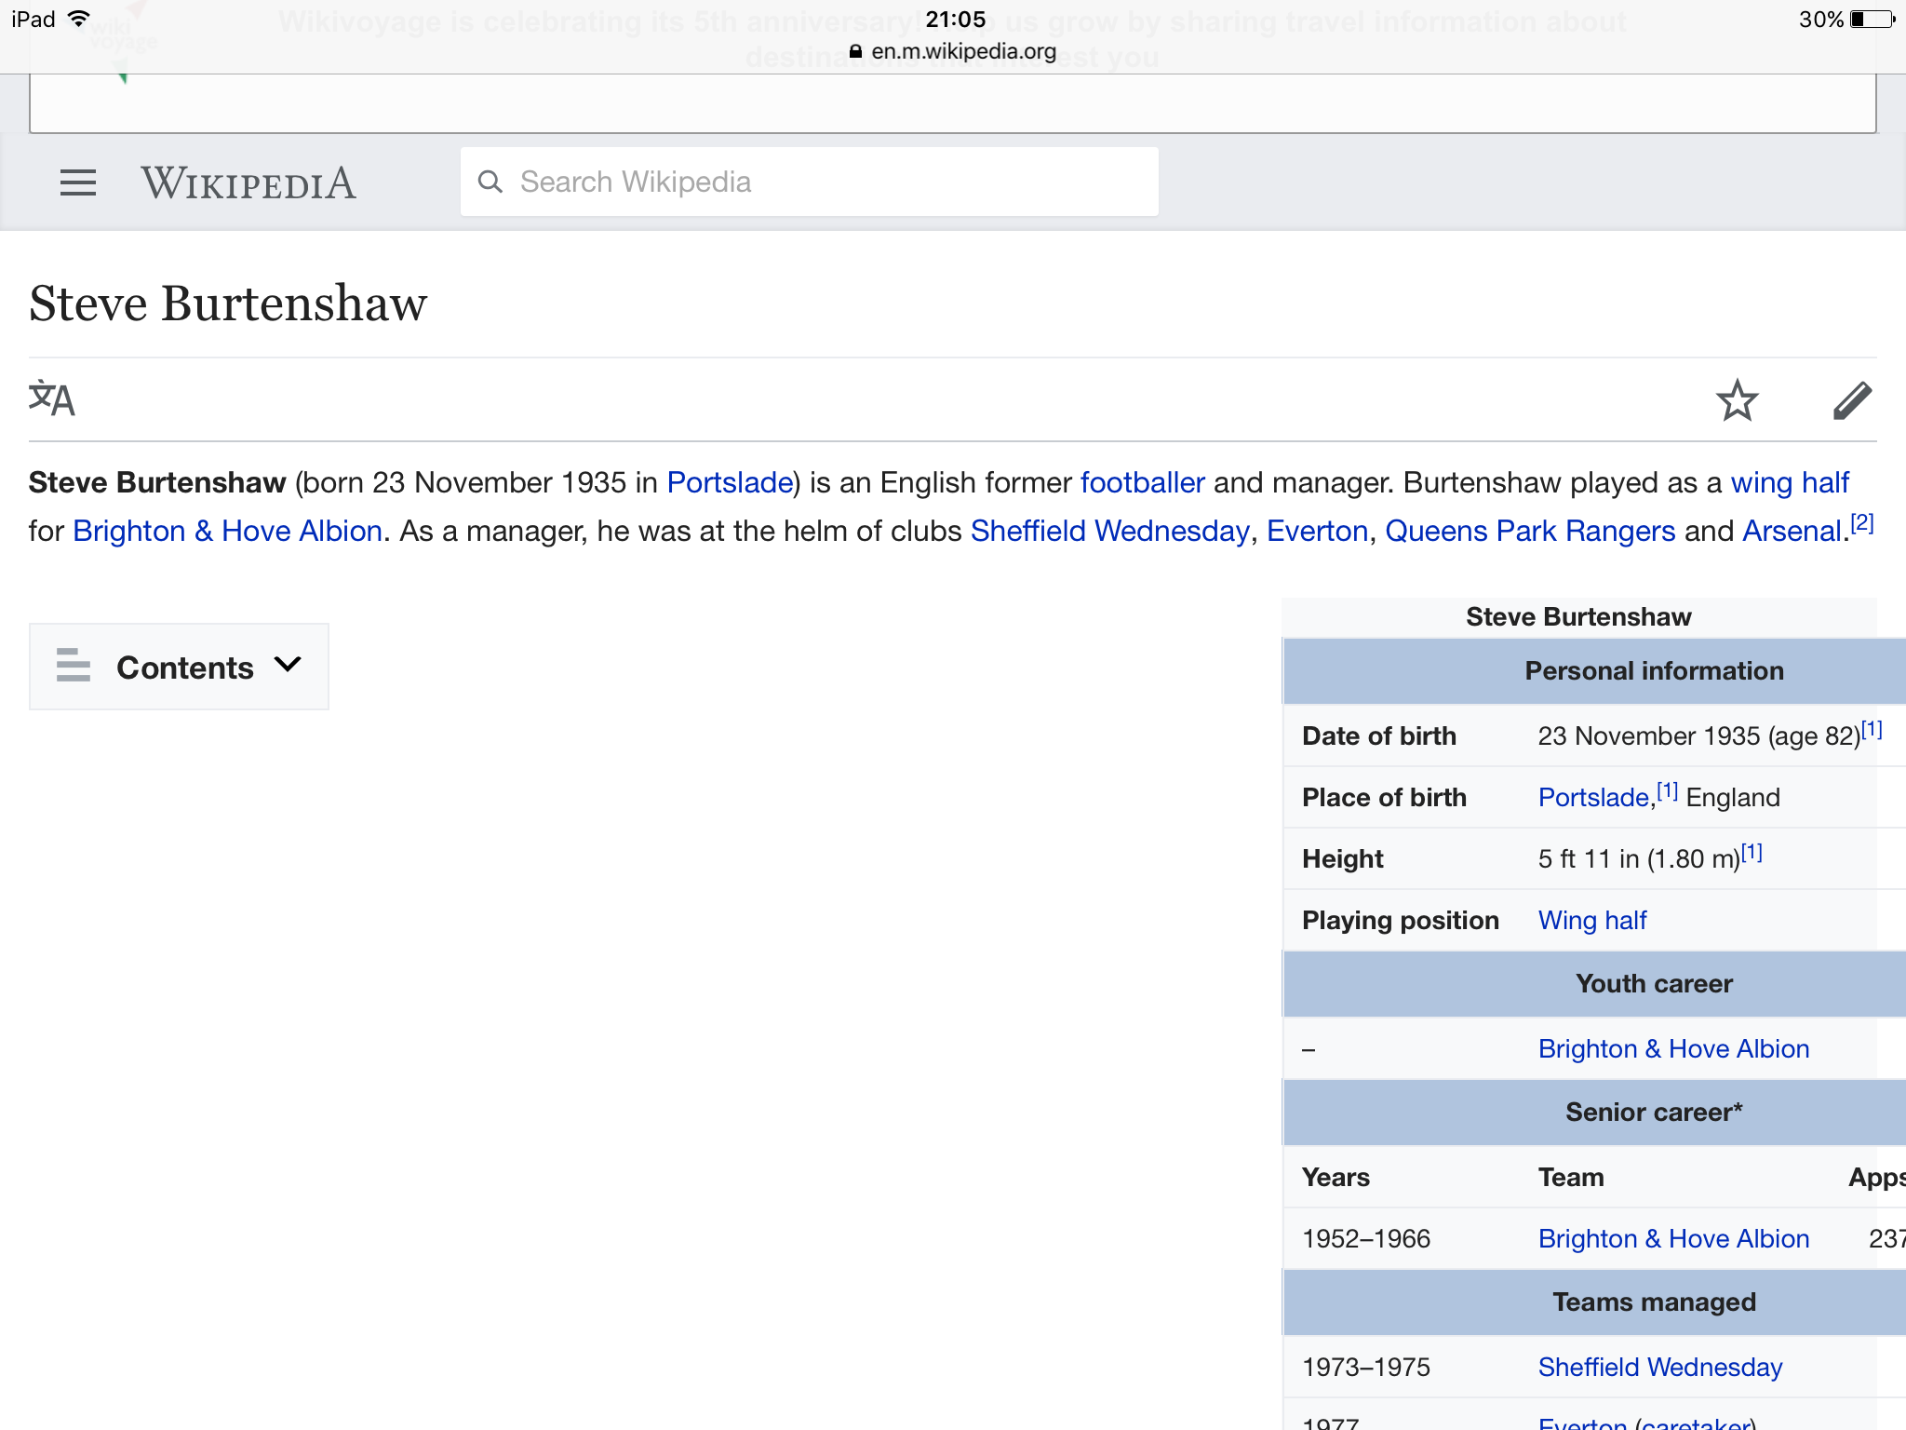Screen dimensions: 1906x1430
Task: Click the infobox title Steve Burtenshaw
Action: [x=1578, y=616]
